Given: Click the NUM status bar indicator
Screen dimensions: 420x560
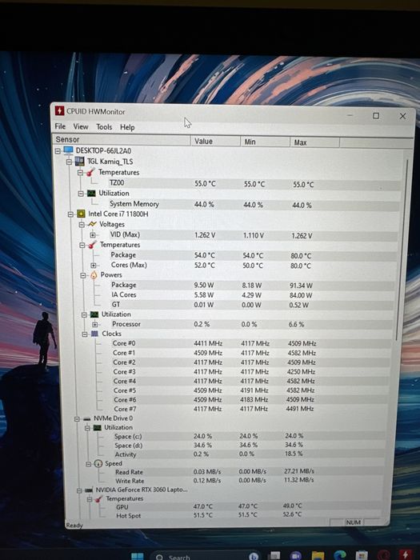Looking at the screenshot, I should [354, 522].
